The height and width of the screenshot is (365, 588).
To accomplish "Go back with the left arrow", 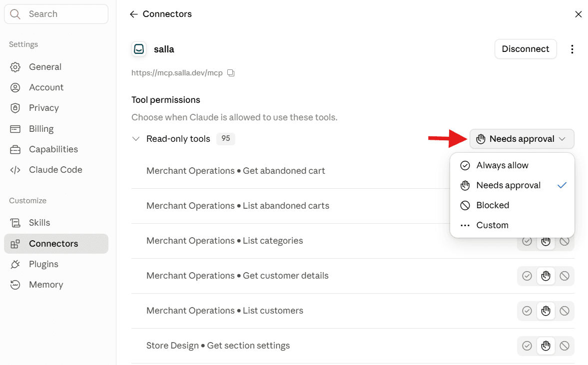I will [x=133, y=14].
